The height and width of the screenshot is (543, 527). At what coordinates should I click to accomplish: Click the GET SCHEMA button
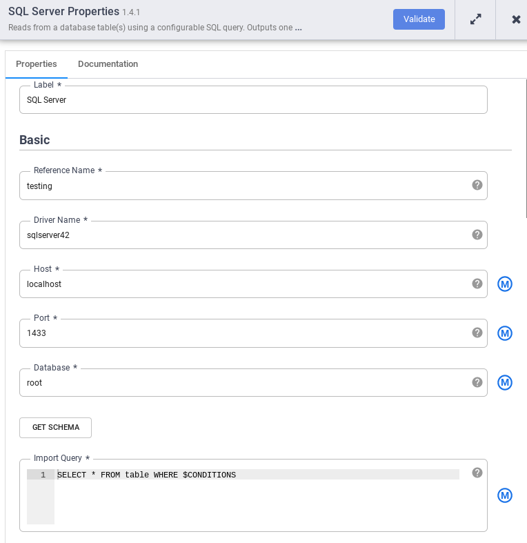55,428
